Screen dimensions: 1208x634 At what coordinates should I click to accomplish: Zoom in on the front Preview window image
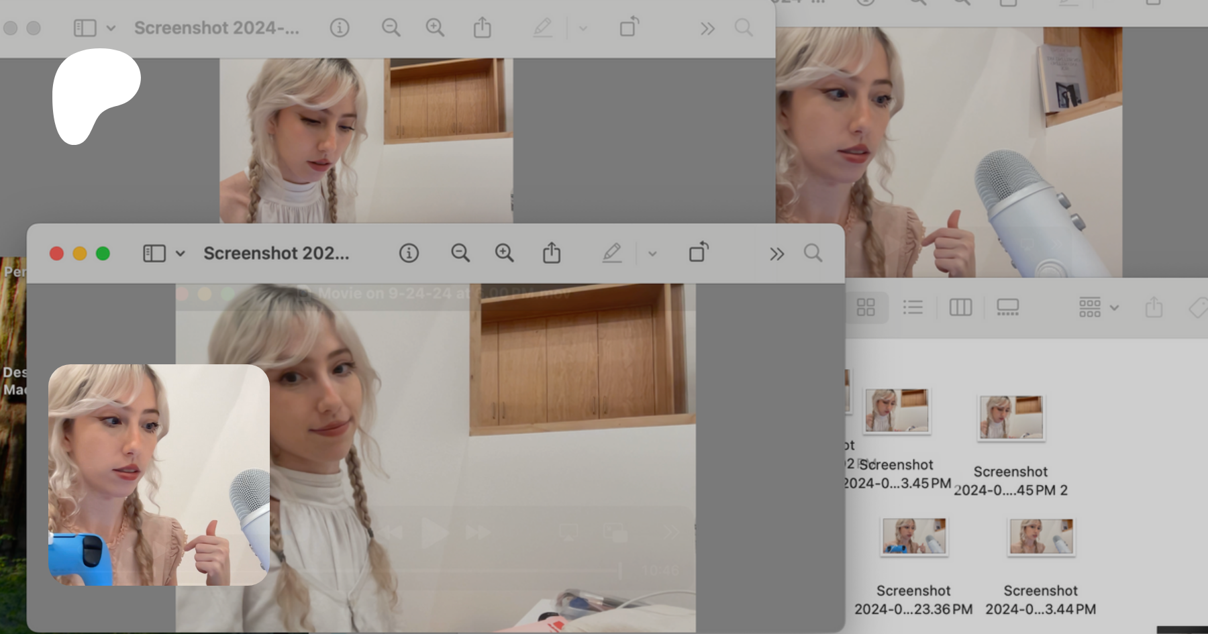point(504,254)
